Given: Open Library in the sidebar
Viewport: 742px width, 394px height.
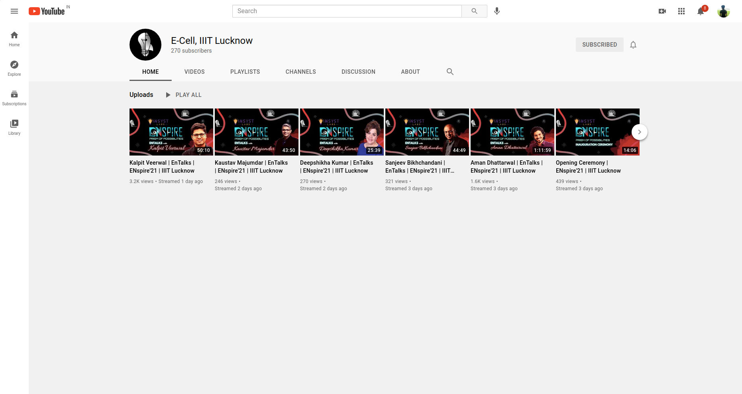Looking at the screenshot, I should point(14,128).
